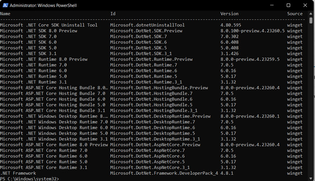Screen dimensions: 315x181
Task: Minimize the PowerShell window
Action: tap(272, 5)
